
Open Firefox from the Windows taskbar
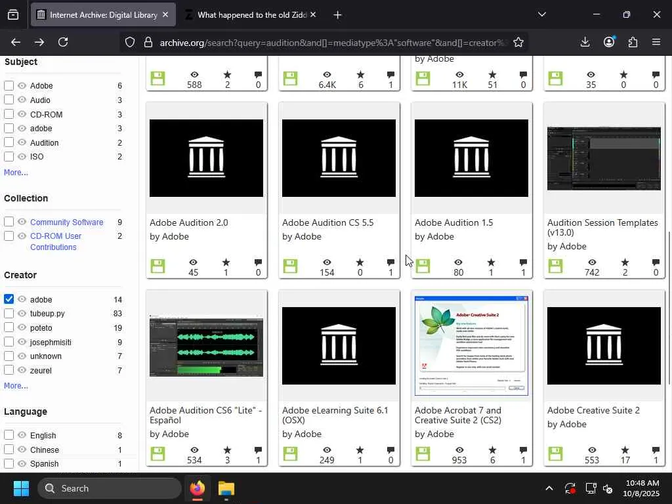coord(197,488)
